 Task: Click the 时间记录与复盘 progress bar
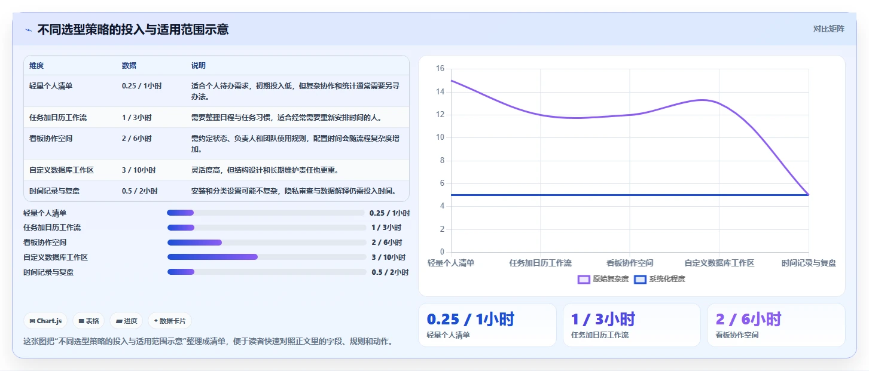(x=267, y=272)
